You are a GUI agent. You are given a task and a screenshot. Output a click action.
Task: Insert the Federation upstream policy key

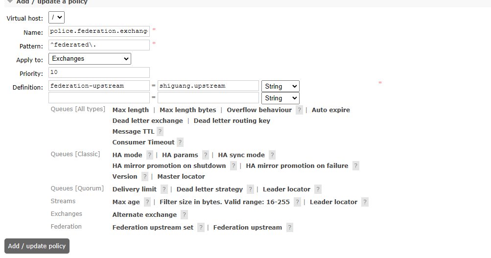tap(247, 228)
